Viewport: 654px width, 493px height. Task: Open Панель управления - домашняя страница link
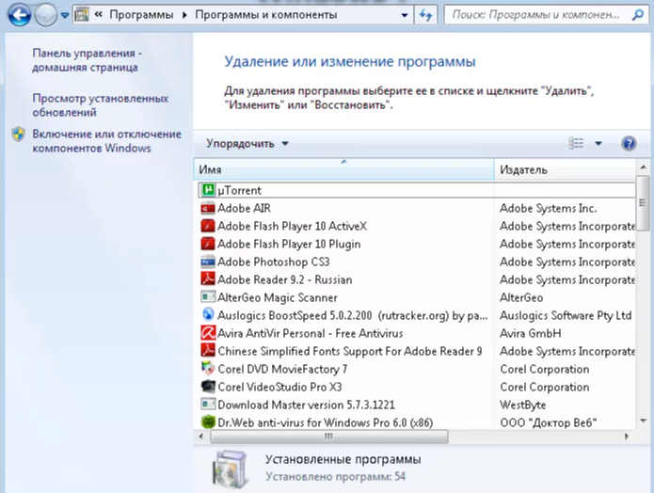tap(88, 60)
